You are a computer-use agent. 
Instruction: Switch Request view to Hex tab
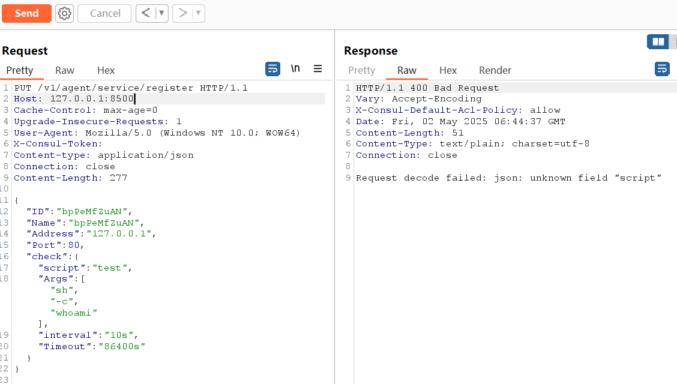[x=106, y=70]
